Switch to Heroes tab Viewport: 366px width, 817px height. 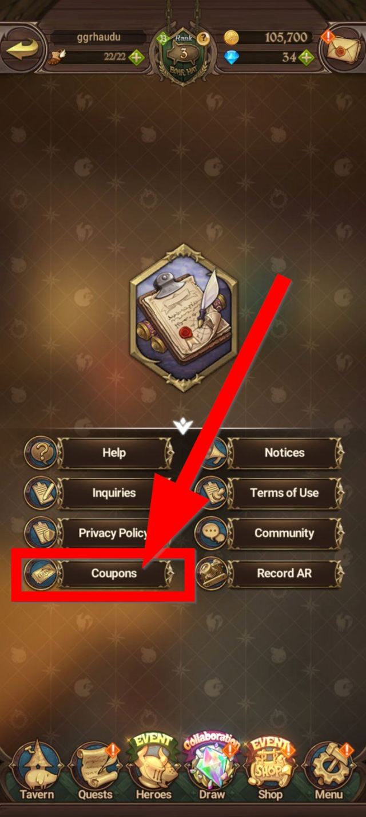[x=154, y=768]
